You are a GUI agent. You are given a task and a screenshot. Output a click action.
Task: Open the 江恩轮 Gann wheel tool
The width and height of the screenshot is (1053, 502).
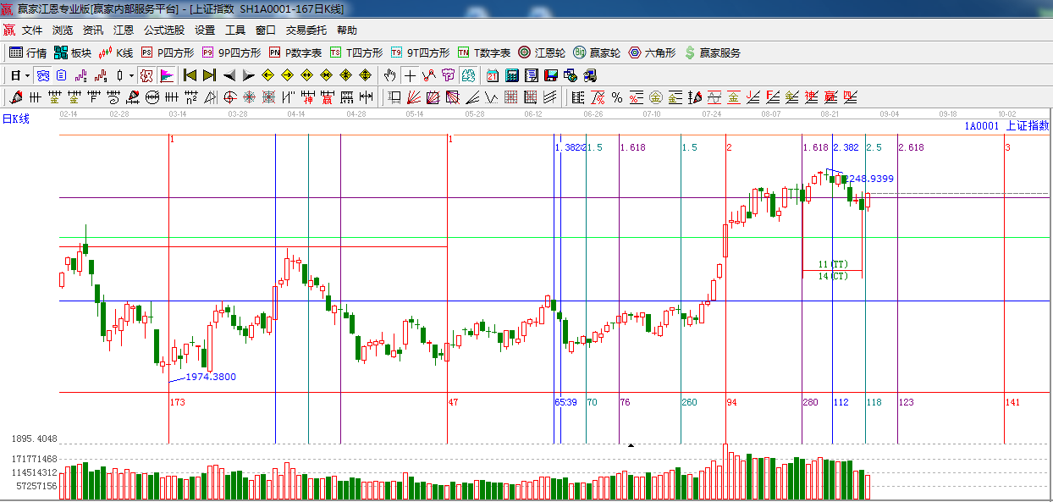[542, 52]
